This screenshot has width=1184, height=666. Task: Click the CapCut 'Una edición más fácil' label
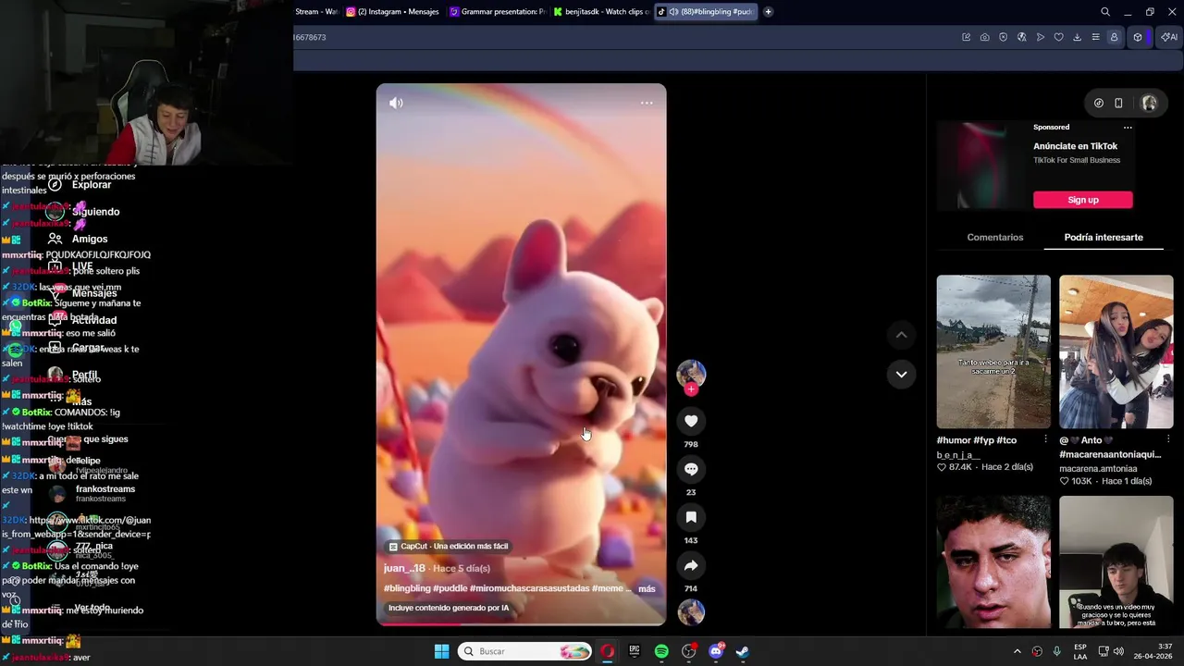[449, 547]
